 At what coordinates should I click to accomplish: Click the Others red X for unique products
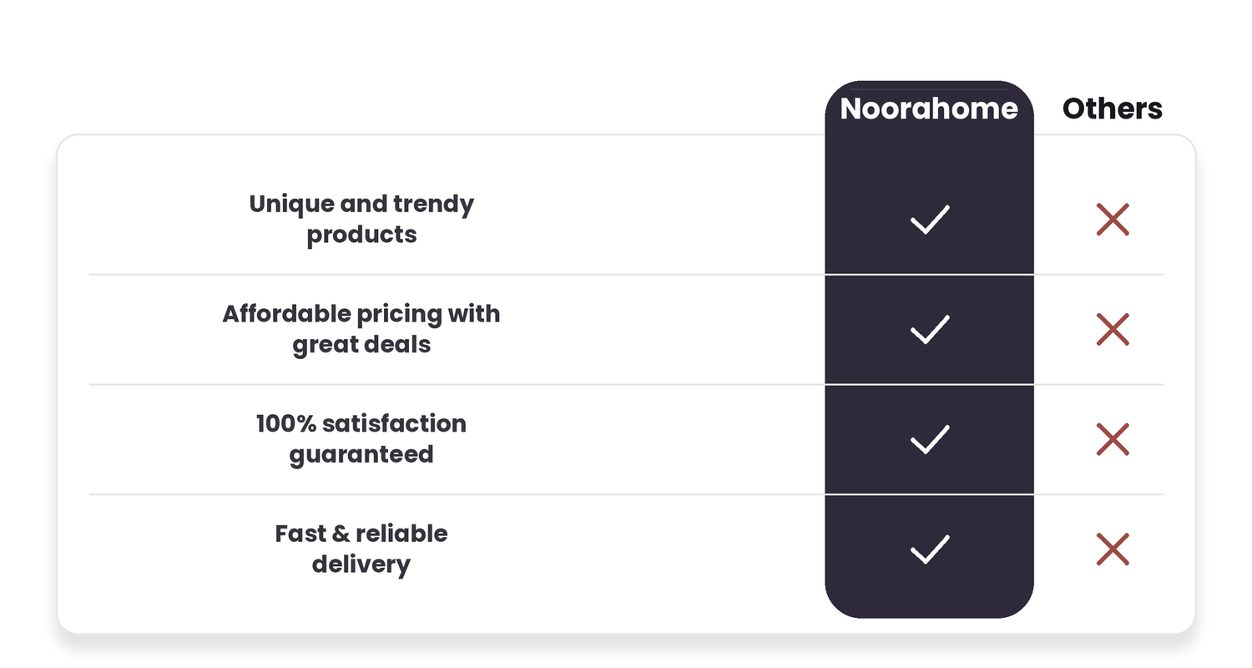click(1113, 219)
